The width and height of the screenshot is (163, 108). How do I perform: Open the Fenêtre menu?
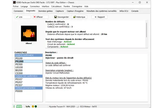[67, 6]
